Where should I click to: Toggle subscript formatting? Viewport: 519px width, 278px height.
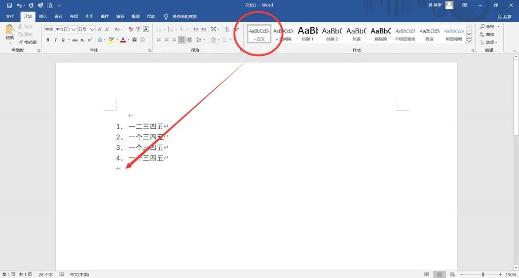click(x=83, y=39)
